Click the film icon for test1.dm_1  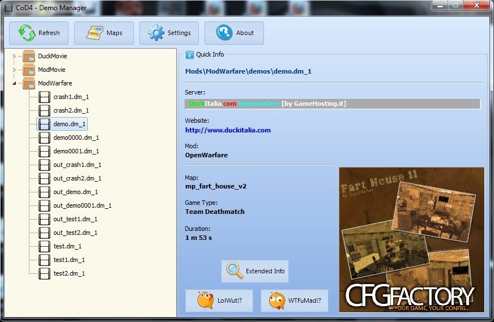(x=44, y=260)
